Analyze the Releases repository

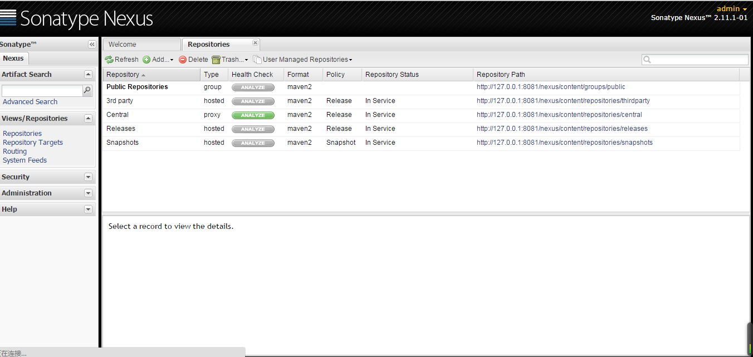(253, 129)
